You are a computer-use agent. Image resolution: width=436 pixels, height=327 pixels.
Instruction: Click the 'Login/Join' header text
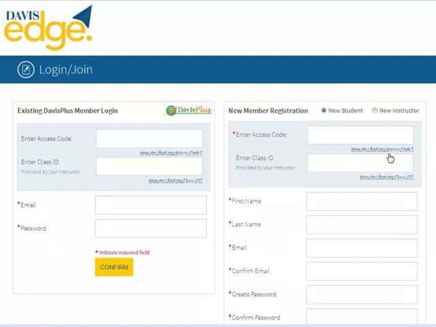coord(66,69)
